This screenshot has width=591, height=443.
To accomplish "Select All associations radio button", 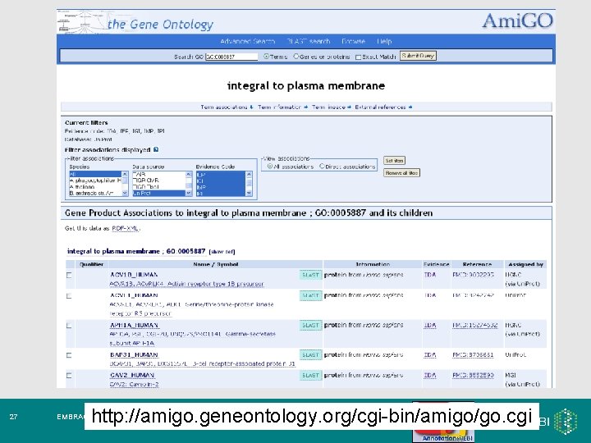I will tap(270, 166).
